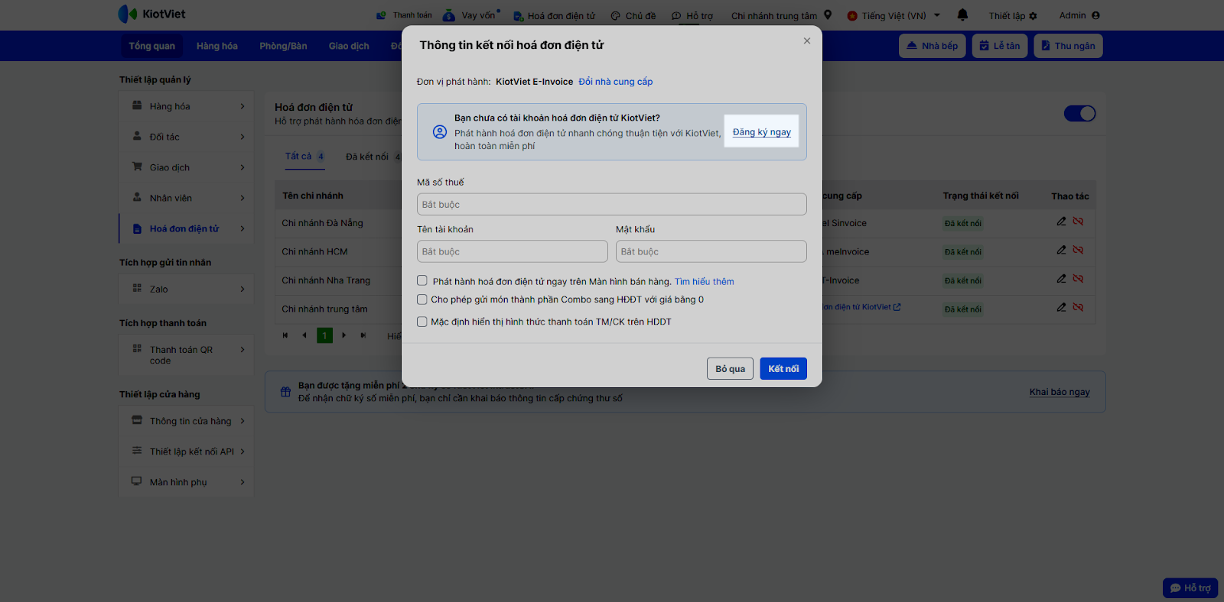Open Admin user account icon
Viewport: 1224px width, 602px height.
click(x=1095, y=15)
